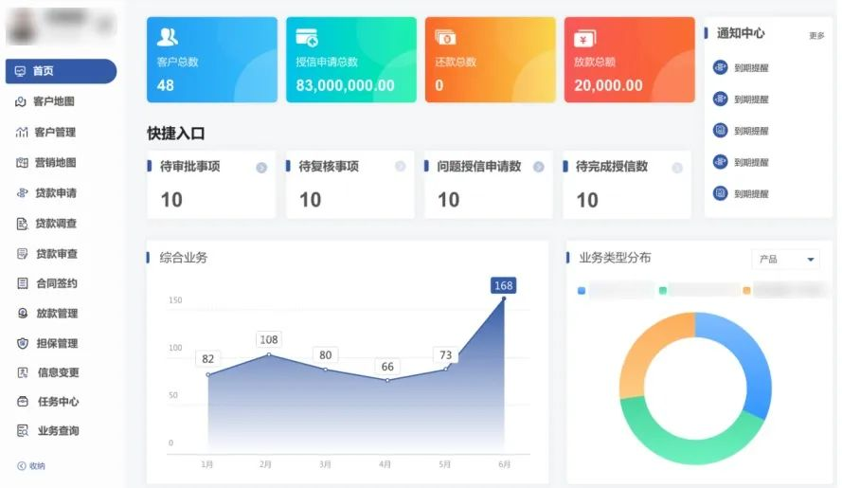This screenshot has width=842, height=488.
Task: Click the 168 data point on chart
Action: (503, 298)
